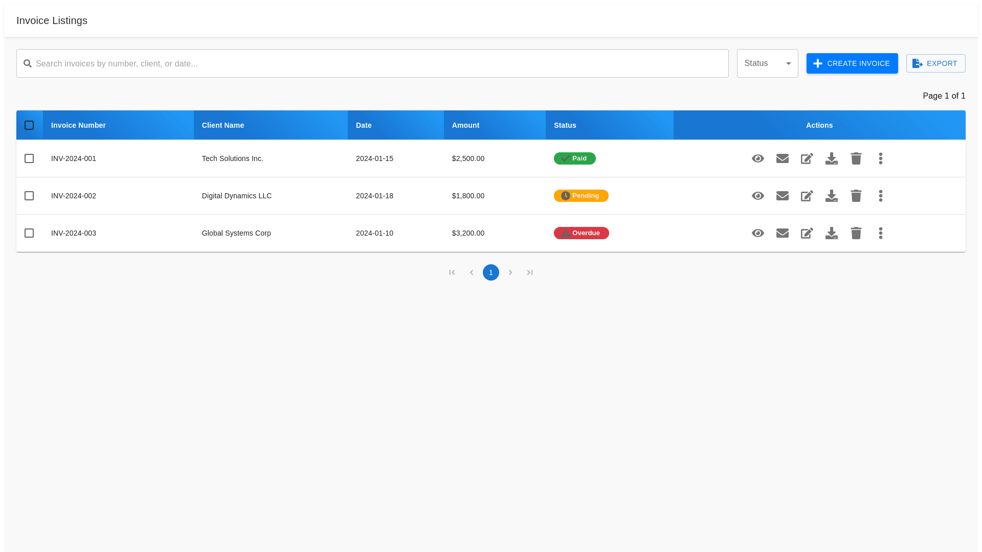Download the Global Systems Corp invoice
982x552 pixels.
click(832, 233)
